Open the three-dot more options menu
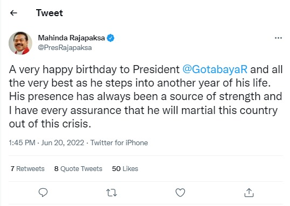The width and height of the screenshot is (290, 206). click(x=278, y=38)
